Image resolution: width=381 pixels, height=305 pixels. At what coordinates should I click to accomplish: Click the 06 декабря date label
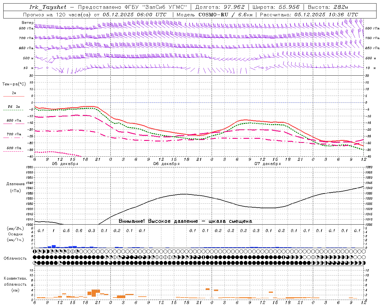166,164
